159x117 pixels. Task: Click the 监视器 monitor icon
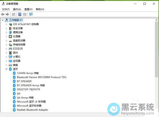coord(10,61)
